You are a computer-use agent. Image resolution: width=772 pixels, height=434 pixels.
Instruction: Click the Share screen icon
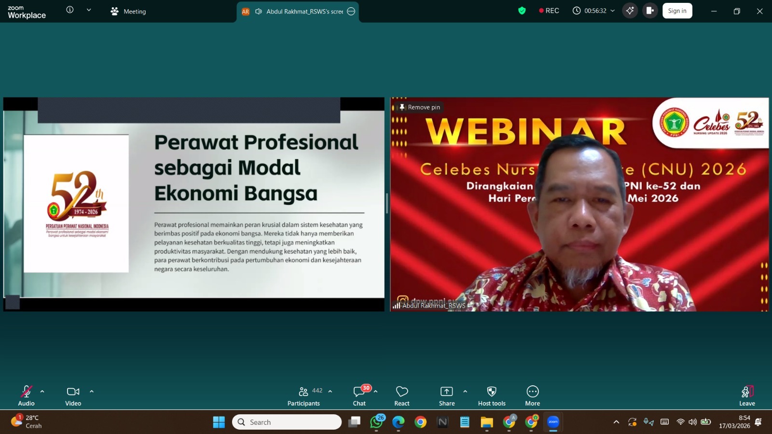pyautogui.click(x=446, y=396)
